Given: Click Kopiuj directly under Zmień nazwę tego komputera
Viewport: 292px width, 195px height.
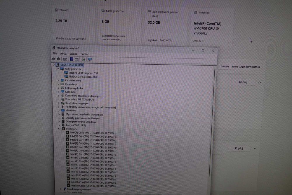Looking at the screenshot, I should pyautogui.click(x=243, y=82).
